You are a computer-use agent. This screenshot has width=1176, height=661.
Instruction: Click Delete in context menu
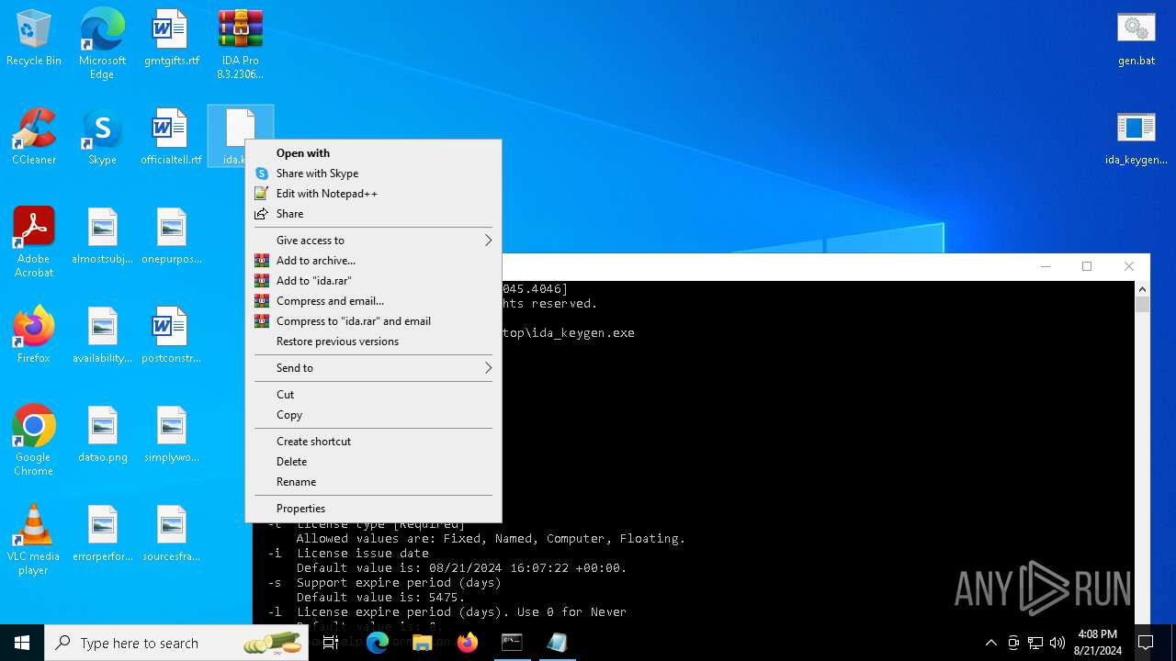pyautogui.click(x=373, y=462)
